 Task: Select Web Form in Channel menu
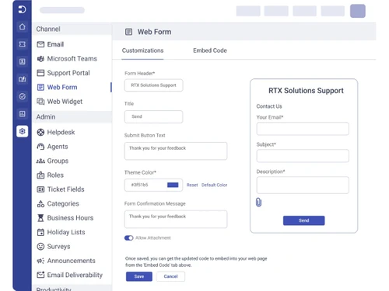pos(62,87)
